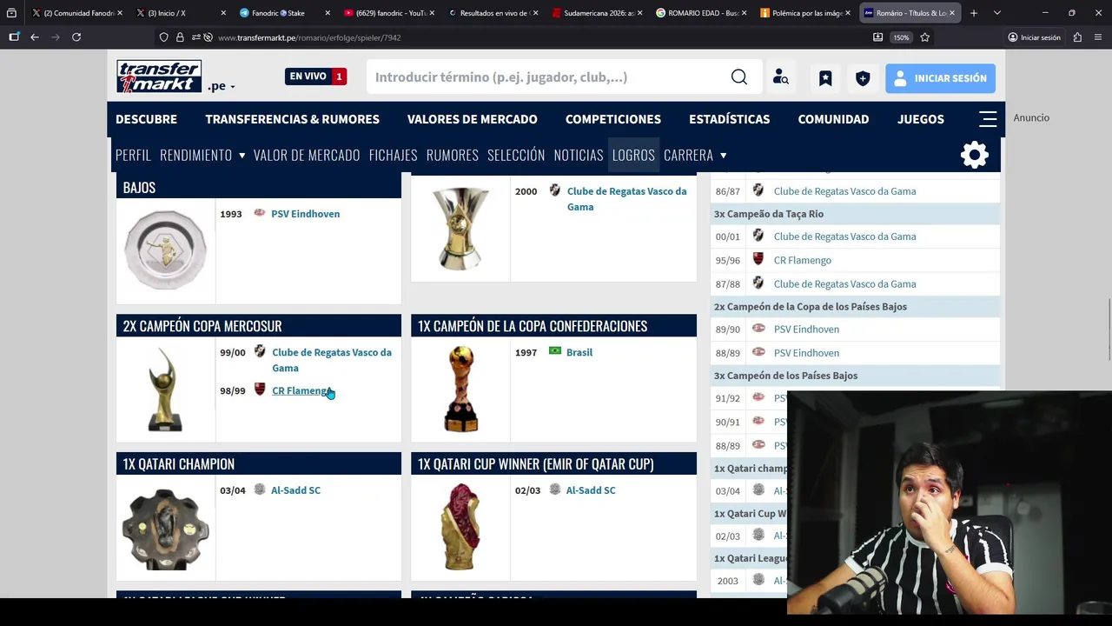Click the Confederations Cup trophy image
Image resolution: width=1112 pixels, height=626 pixels.
coord(460,389)
